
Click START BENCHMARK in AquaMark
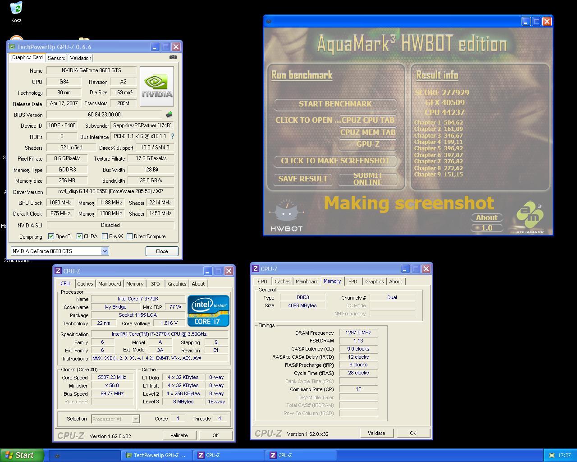click(x=335, y=104)
